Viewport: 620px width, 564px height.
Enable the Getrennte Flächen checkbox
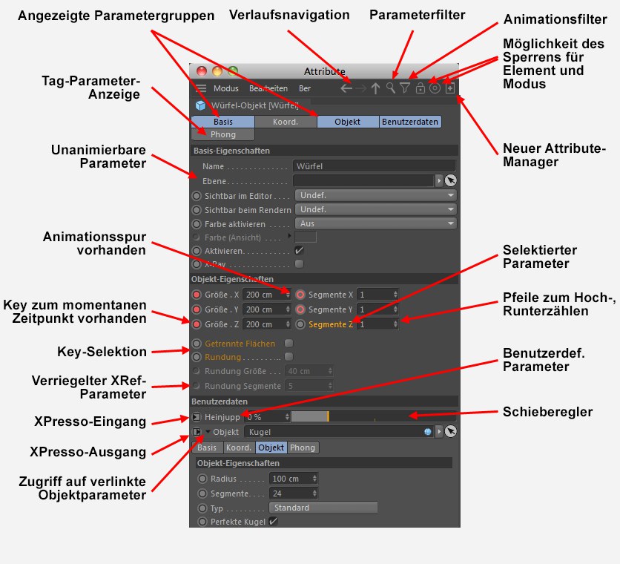click(x=289, y=343)
